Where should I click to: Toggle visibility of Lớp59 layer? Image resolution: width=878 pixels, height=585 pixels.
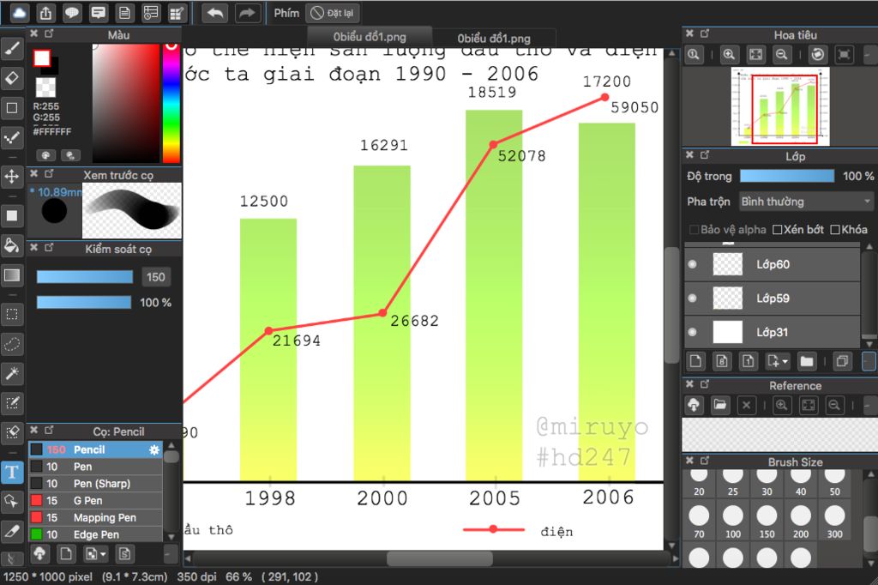pos(693,299)
